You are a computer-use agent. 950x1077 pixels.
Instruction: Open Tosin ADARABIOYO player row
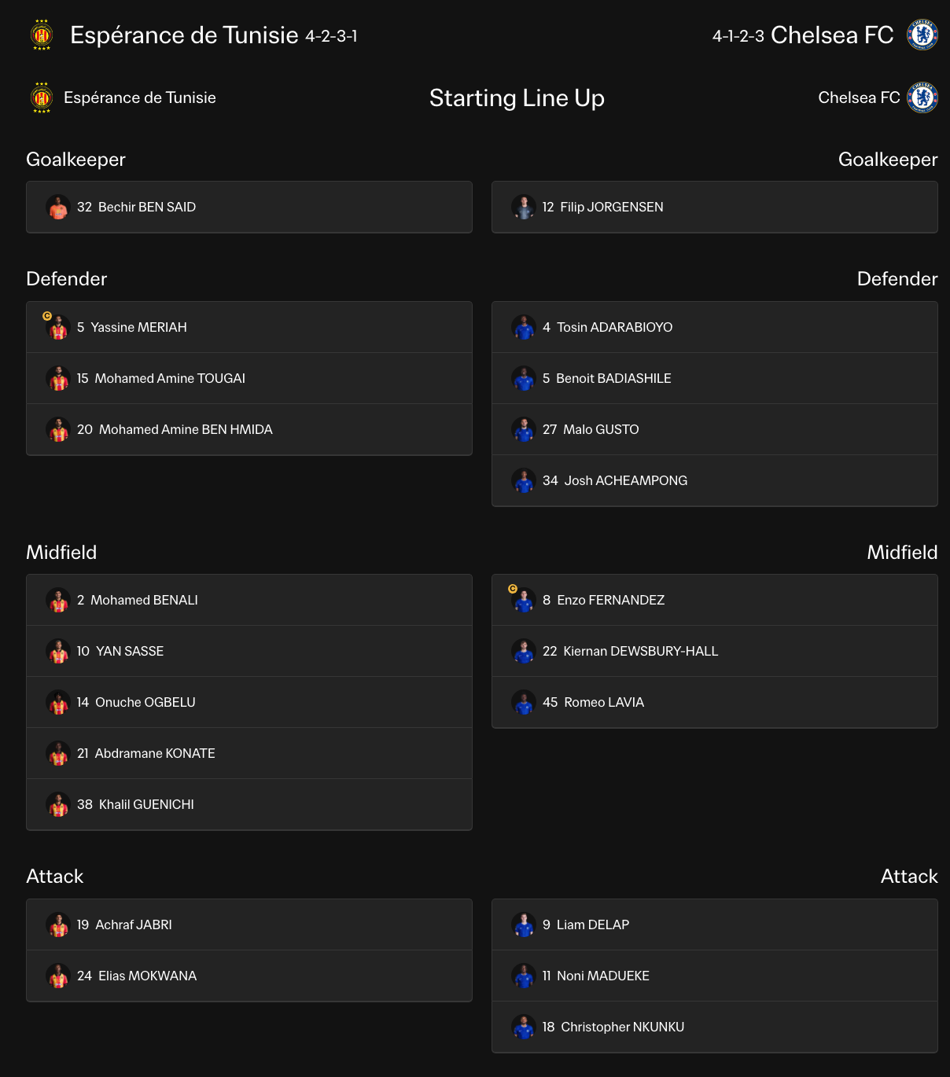715,327
